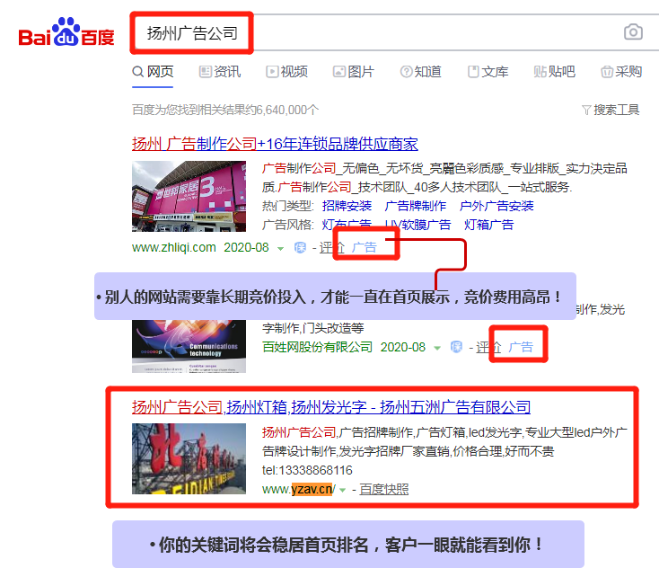Expand dropdown arrow next to 百姓网 date

coord(437,348)
